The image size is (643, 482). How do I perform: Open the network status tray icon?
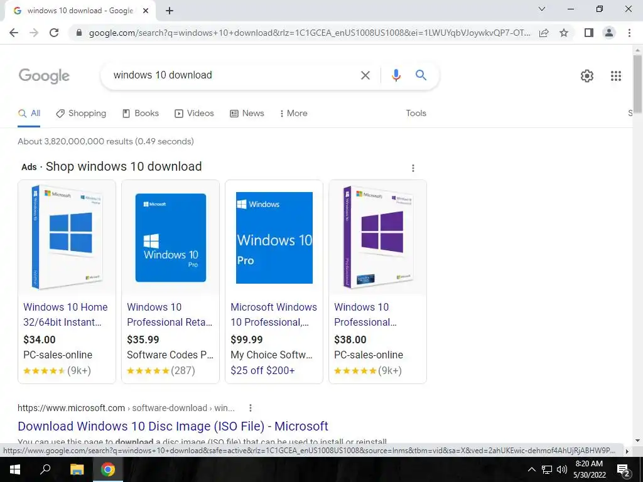(547, 469)
